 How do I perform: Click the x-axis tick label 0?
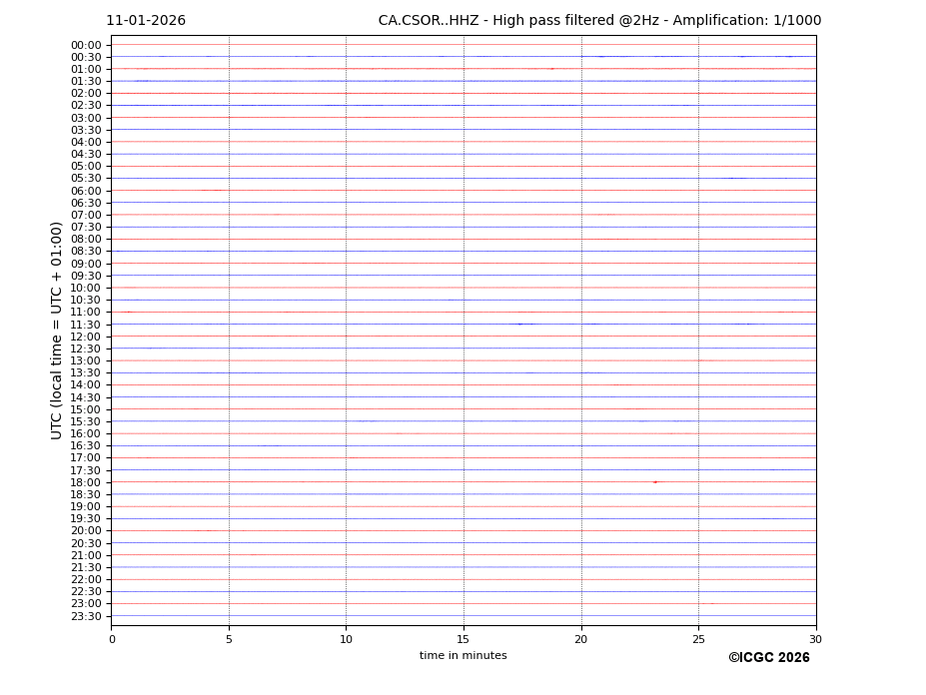point(112,639)
